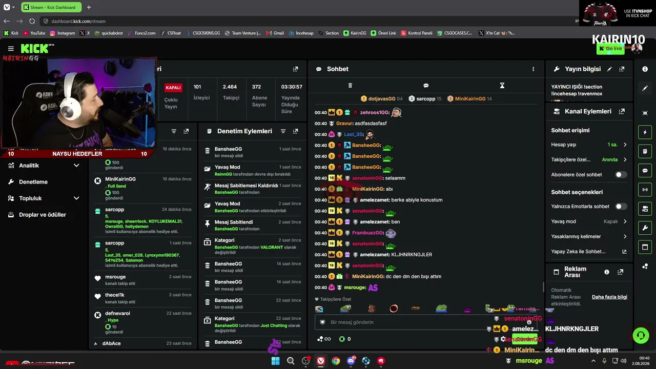Open the emoji picker in message box

(x=529, y=322)
